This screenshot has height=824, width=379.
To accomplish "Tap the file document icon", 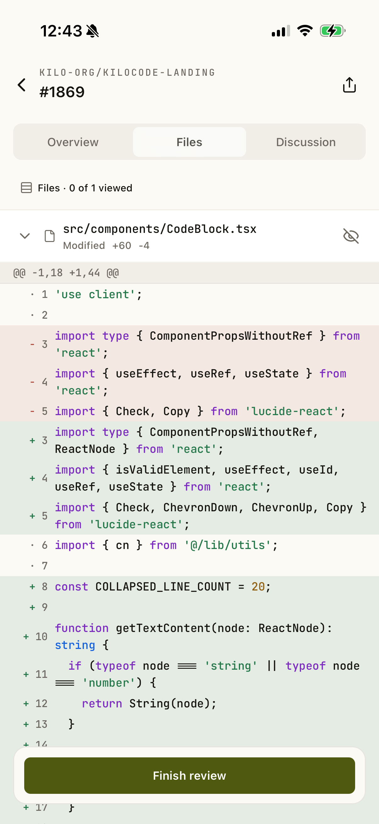I will tap(50, 236).
